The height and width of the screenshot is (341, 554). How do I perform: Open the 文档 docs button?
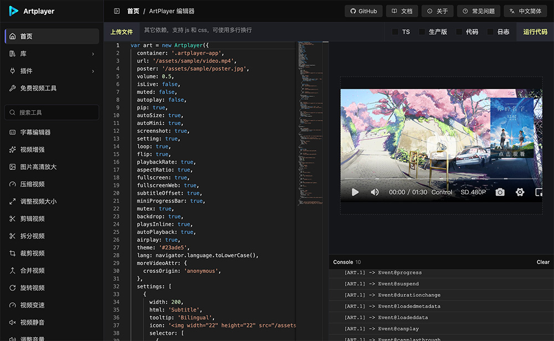402,11
